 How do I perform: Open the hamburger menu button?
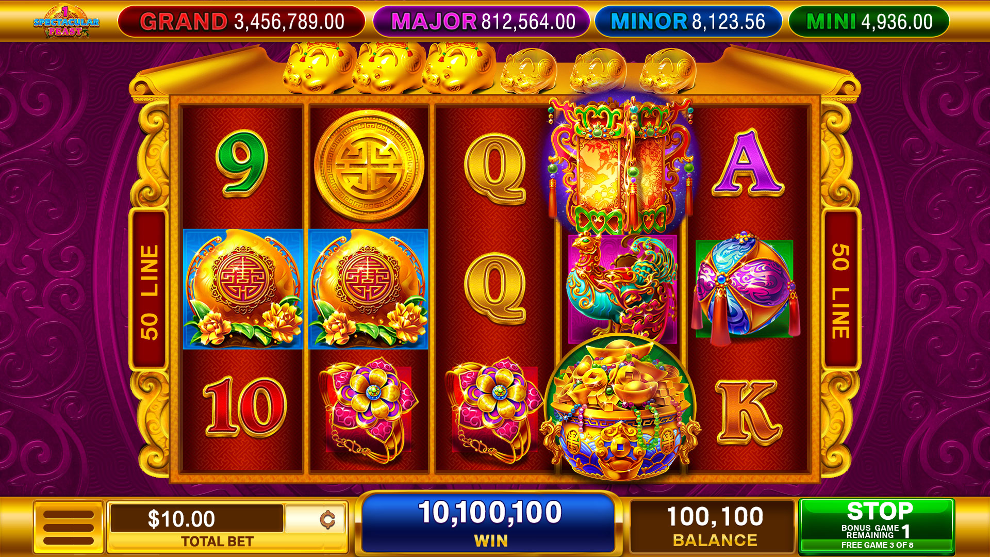69,527
